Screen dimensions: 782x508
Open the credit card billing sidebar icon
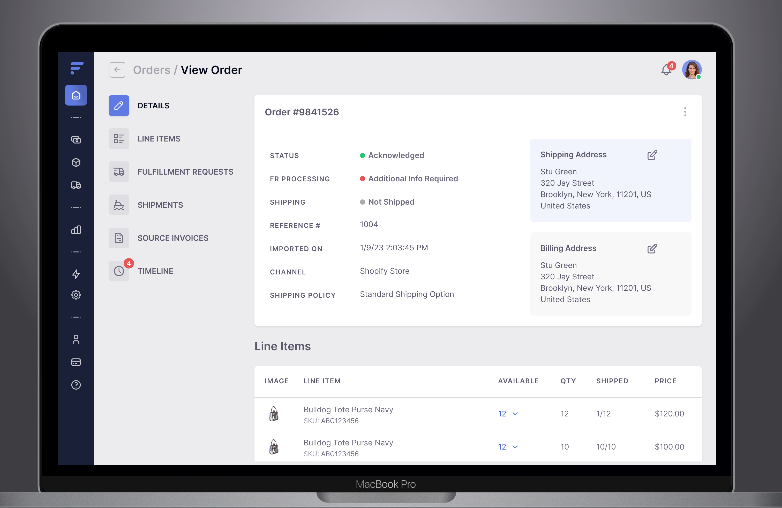pos(76,362)
